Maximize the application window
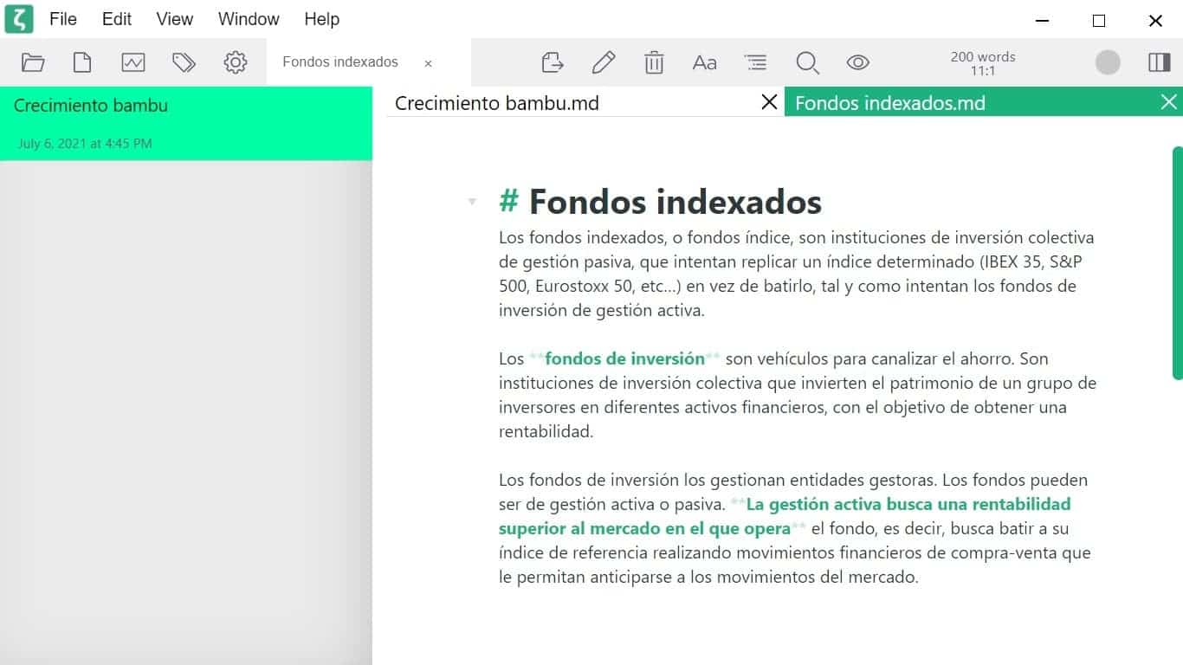1183x665 pixels. 1099,21
